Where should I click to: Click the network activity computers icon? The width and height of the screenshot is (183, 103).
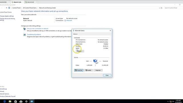pyautogui.click(x=96, y=61)
